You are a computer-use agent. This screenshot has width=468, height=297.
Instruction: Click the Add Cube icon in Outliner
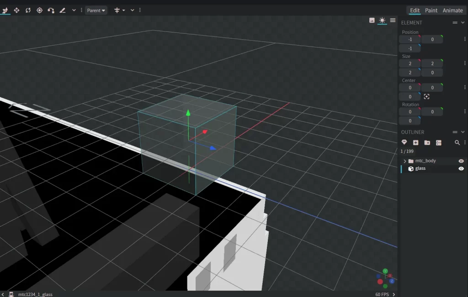[x=415, y=143]
